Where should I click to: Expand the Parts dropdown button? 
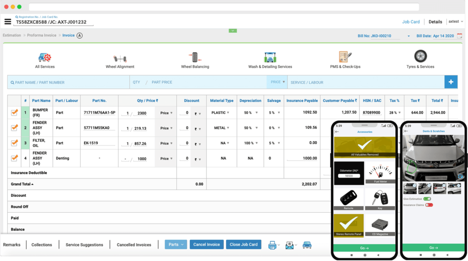176,245
